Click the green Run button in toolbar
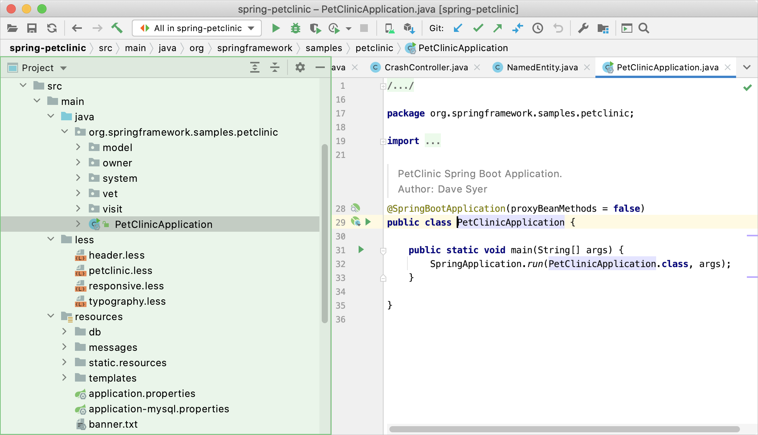The image size is (758, 435). (x=276, y=28)
